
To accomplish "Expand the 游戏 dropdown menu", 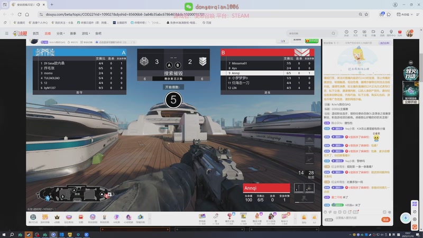I will [86, 33].
